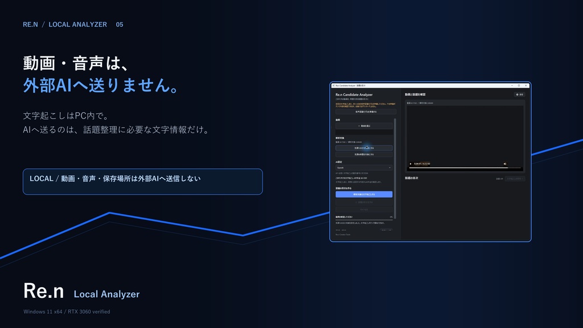Click the 'LOCAL ANALYZER' header text
The height and width of the screenshot is (328, 583).
coord(77,24)
